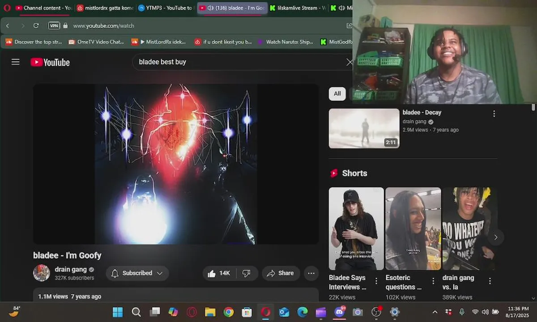Open the weather widget showing 84°
The width and height of the screenshot is (537, 322).
point(14,312)
